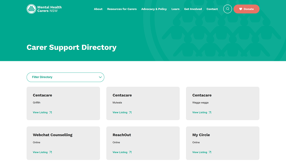Click arrow icon on Centacare Griffith card
This screenshot has width=286, height=161.
click(51, 112)
